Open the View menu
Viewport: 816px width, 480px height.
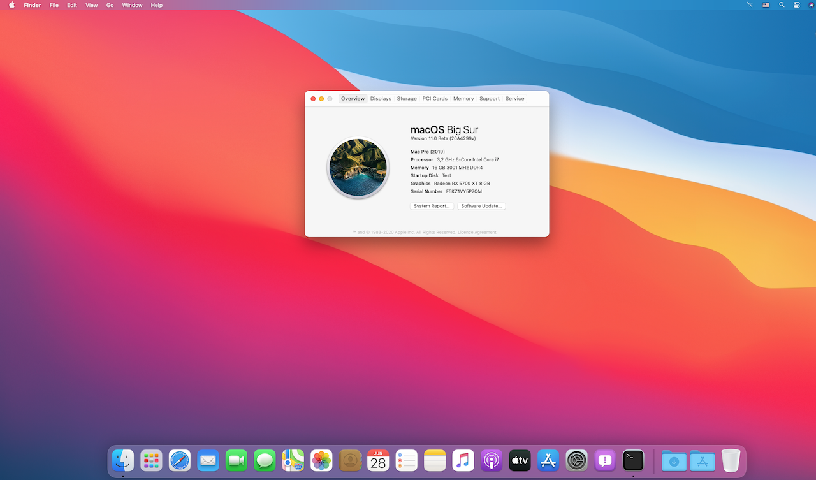click(92, 5)
